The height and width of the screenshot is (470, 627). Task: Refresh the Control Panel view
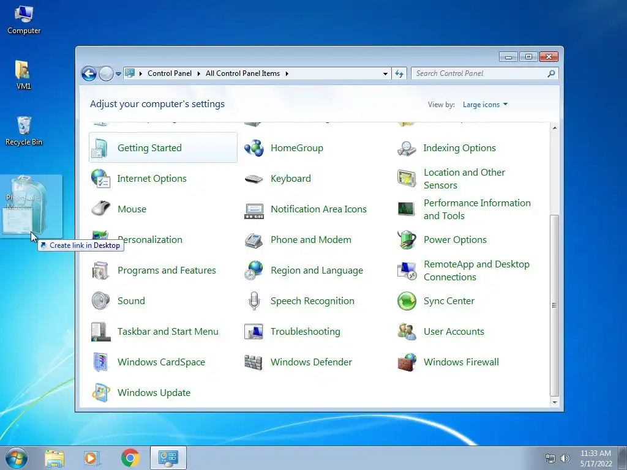point(399,73)
